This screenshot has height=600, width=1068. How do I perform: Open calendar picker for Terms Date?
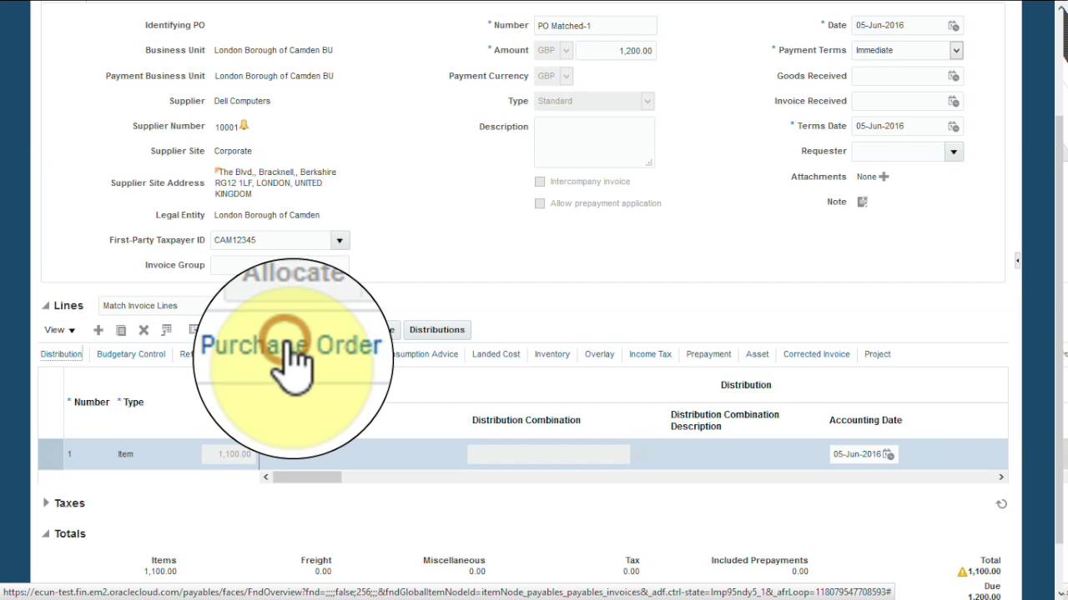pos(954,127)
